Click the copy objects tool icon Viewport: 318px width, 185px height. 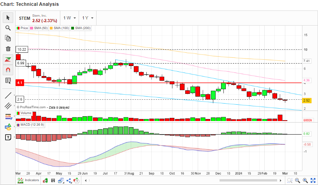click(x=8, y=38)
